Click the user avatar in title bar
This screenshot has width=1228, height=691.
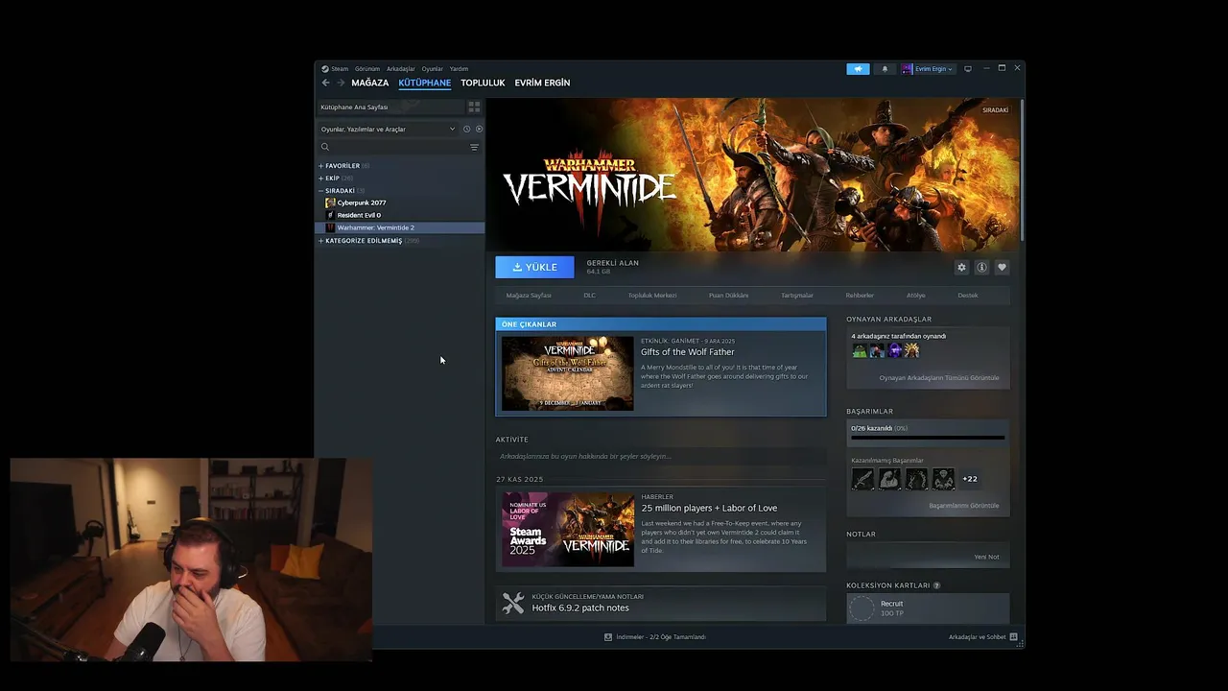tap(907, 69)
